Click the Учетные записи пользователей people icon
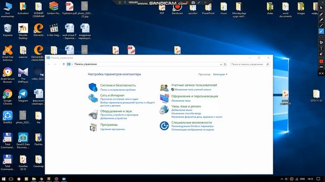Image resolution: width=325 pixels, height=182 pixels. 164,87
